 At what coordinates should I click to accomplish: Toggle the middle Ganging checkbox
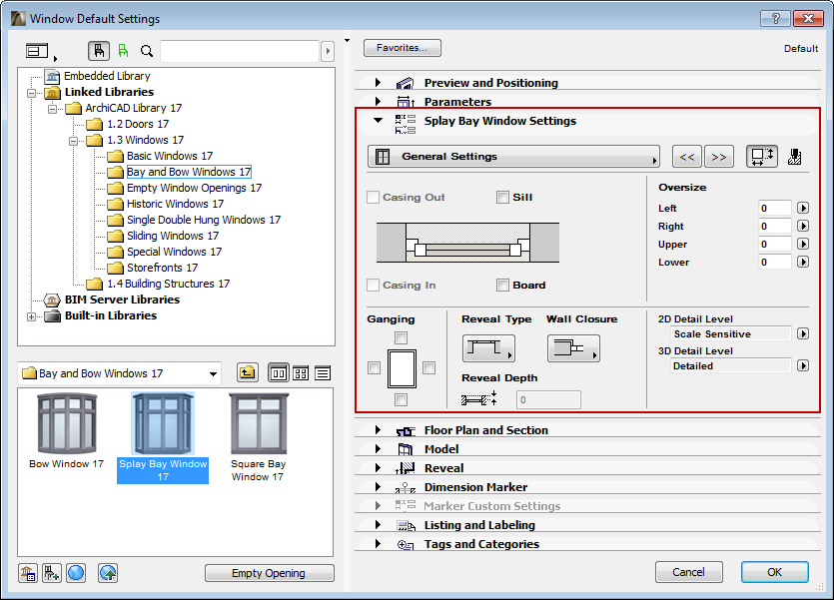374,367
